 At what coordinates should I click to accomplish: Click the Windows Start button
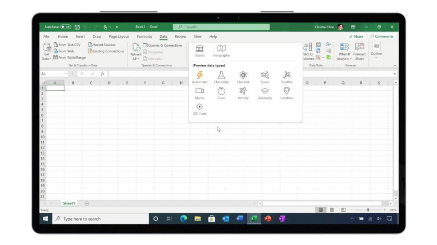click(46, 218)
